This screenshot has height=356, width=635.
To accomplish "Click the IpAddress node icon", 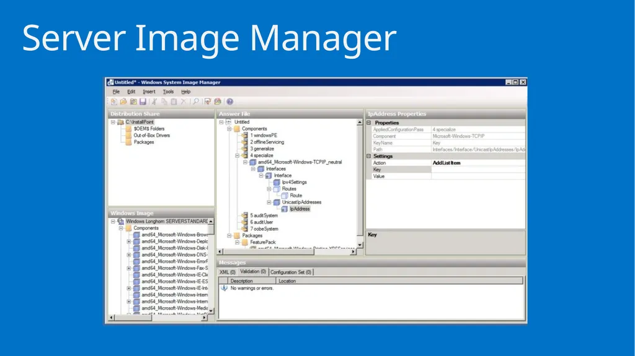I will point(285,209).
